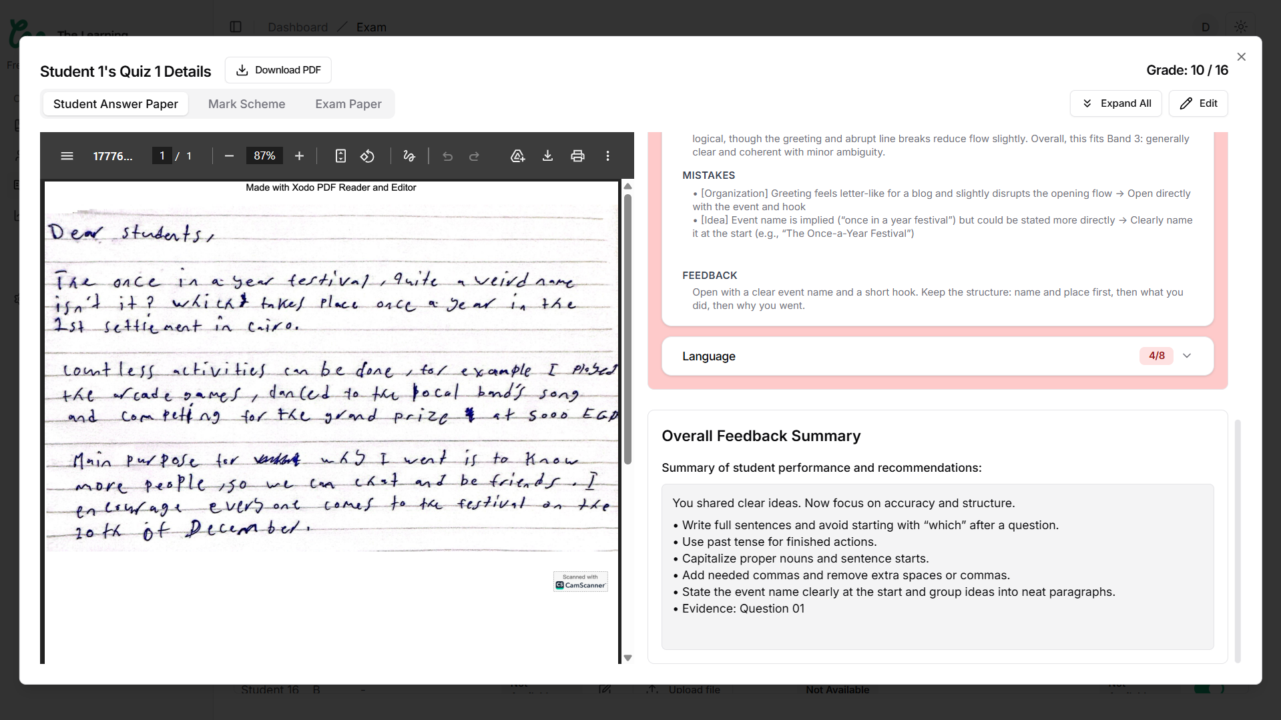Click the CamScanner stamp in the PDF
The width and height of the screenshot is (1281, 720).
pyautogui.click(x=580, y=581)
